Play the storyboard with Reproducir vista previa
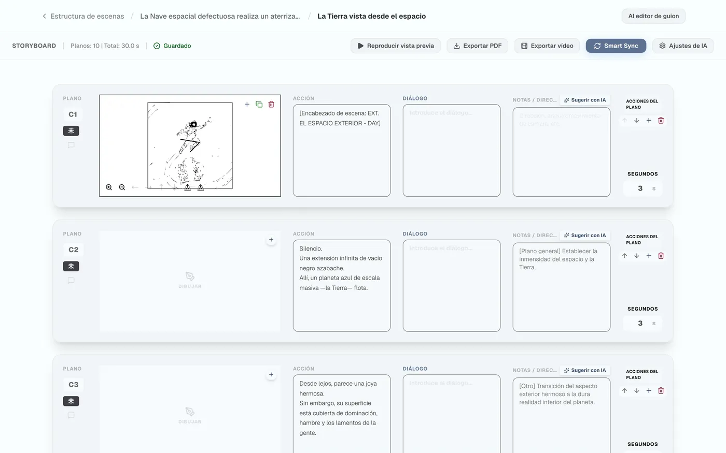Viewport: 726px width, 453px height. coord(396,46)
